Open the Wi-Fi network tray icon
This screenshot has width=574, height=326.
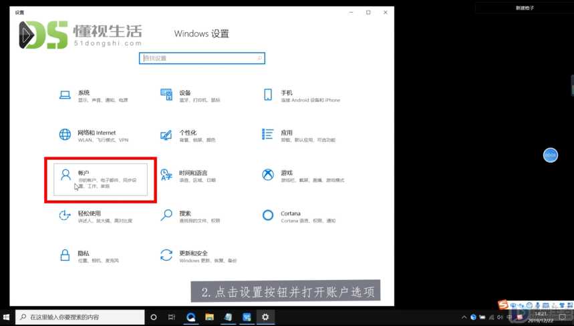[x=492, y=317]
